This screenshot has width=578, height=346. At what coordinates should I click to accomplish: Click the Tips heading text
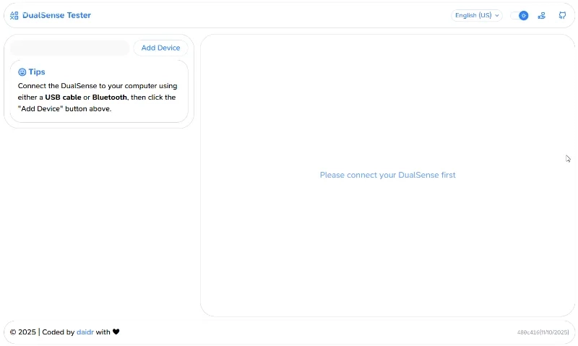point(37,72)
